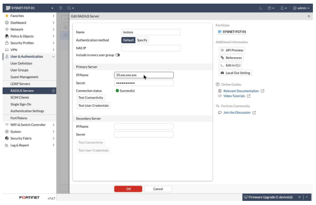Open the Video Tutorials link
The height and width of the screenshot is (205, 316).
click(x=234, y=96)
